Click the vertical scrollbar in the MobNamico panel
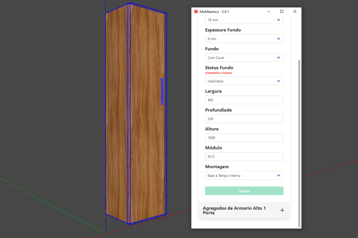 tap(299, 143)
